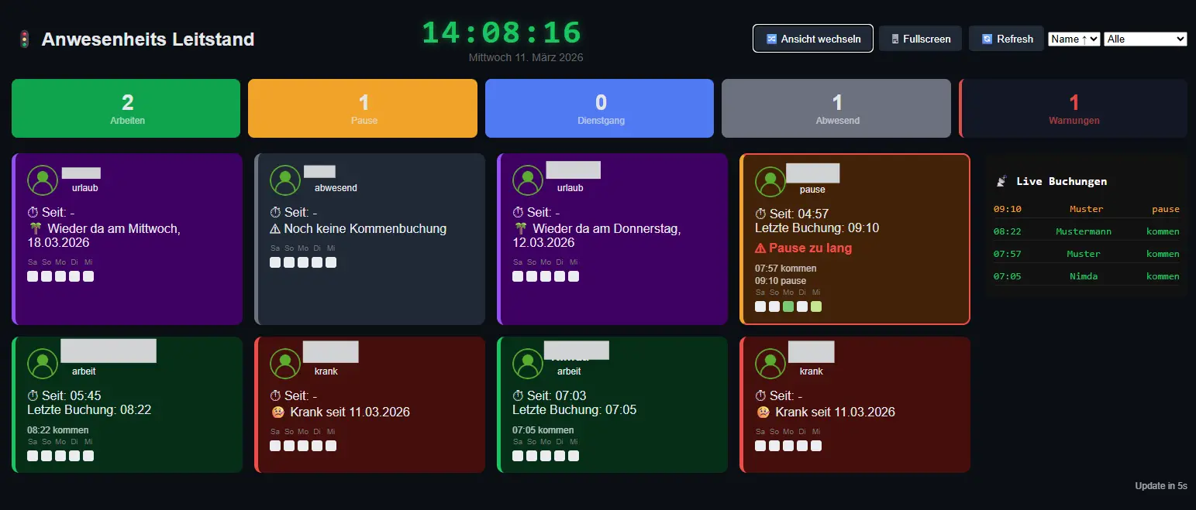Select the Arbeiten status card

(x=126, y=108)
